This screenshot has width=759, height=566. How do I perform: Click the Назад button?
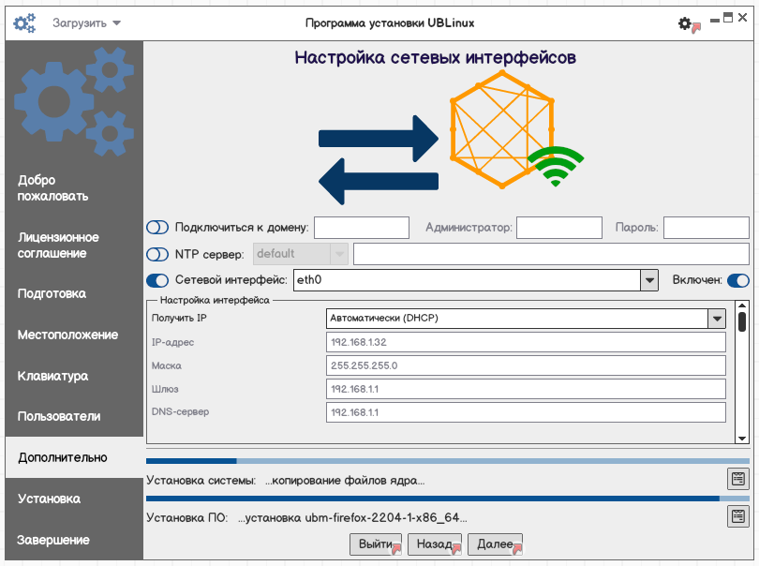[435, 544]
